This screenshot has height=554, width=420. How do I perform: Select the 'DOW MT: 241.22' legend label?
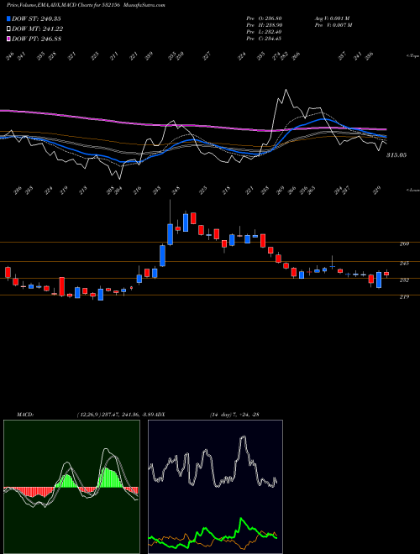[x=38, y=29]
